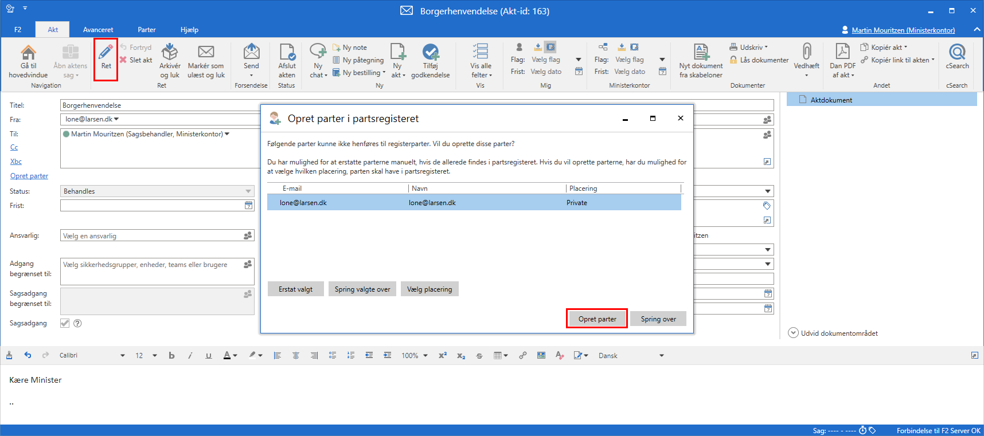This screenshot has height=436, width=984.
Task: Click Gå til hovedvindue home icon
Action: [28, 53]
